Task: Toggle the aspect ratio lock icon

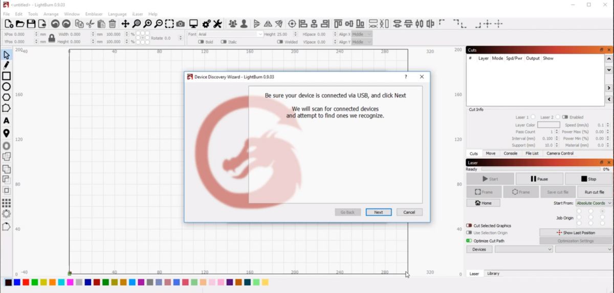Action: click(52, 38)
